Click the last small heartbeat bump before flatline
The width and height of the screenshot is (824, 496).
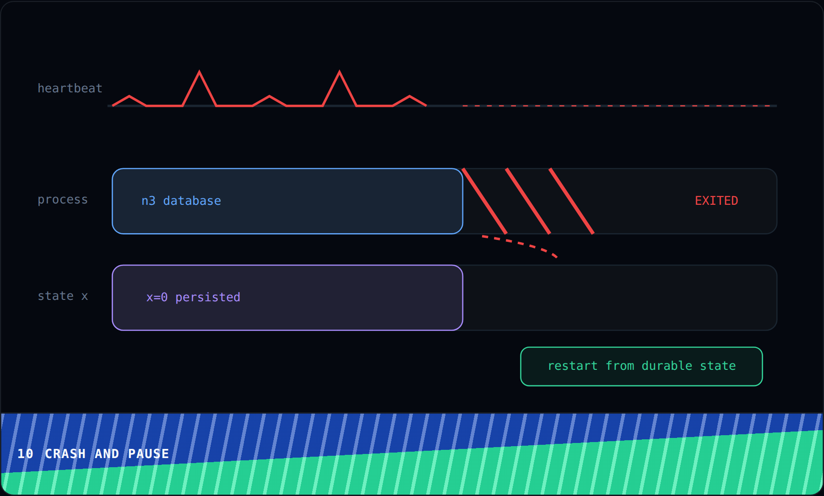coord(410,101)
